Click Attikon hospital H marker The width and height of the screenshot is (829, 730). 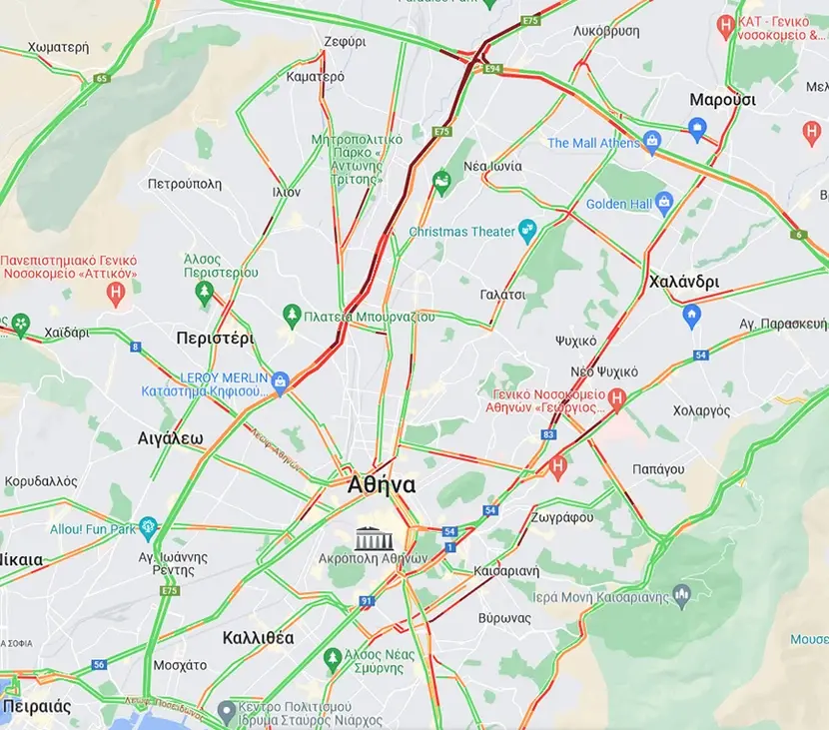[x=116, y=294]
